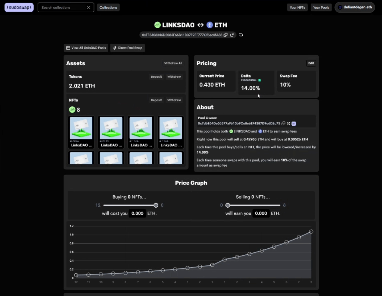The height and width of the screenshot is (296, 382).
Task: Open the Collections page
Action: pos(108,7)
